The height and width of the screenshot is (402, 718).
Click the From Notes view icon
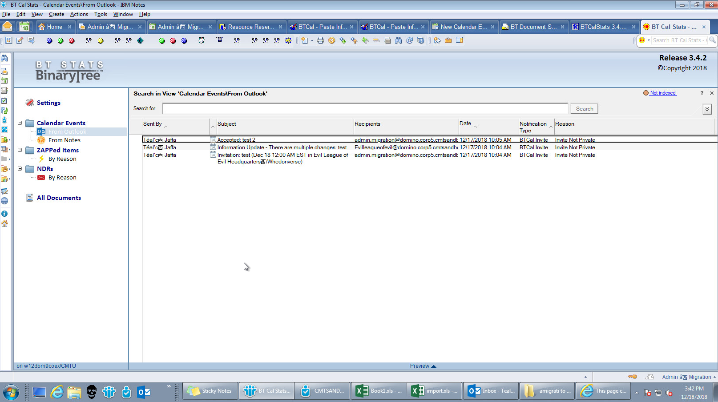41,140
